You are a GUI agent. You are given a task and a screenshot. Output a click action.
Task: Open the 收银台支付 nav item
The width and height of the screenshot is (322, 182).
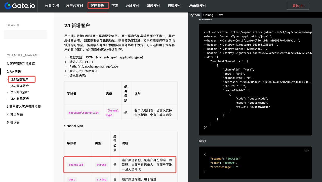(74, 6)
